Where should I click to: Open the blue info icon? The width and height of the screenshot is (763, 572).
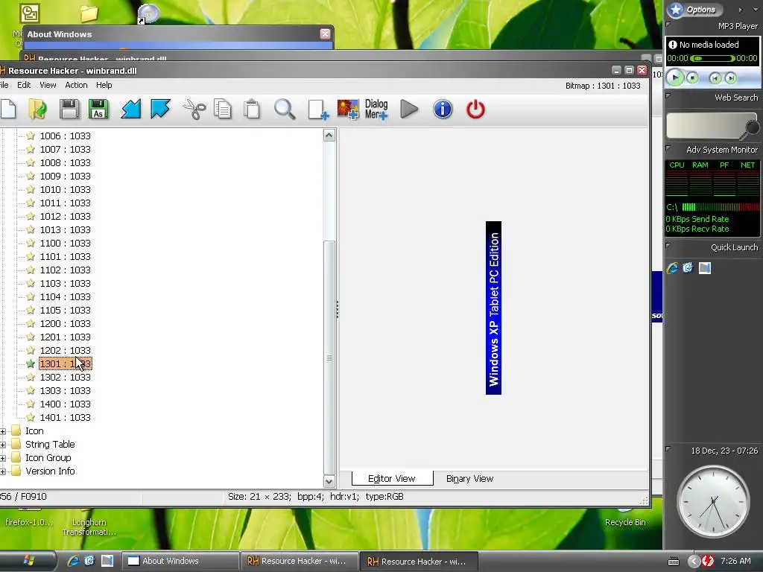443,109
